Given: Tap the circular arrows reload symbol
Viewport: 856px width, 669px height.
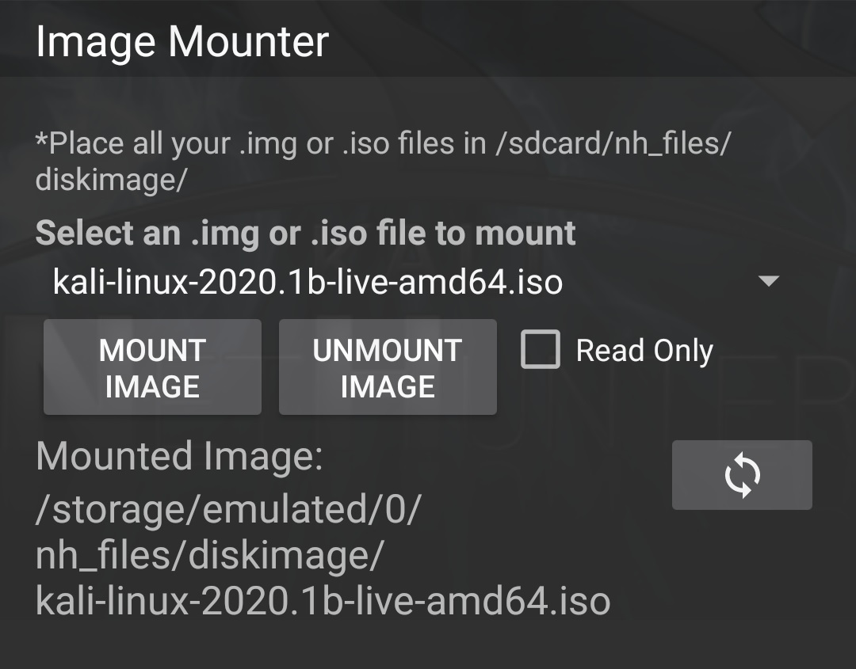Looking at the screenshot, I should tap(743, 475).
